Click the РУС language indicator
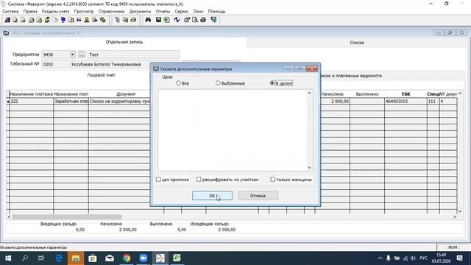Viewport: 471px width, 265px height. pyautogui.click(x=424, y=258)
